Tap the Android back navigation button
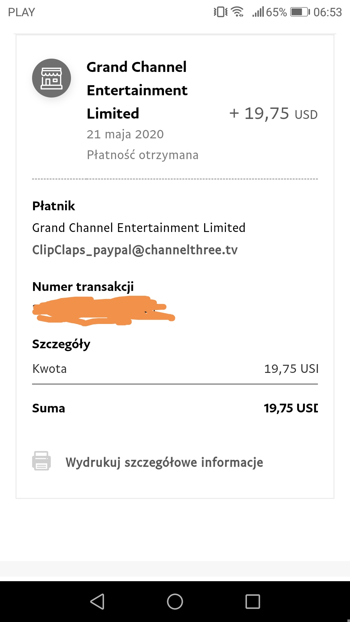 pos(97,602)
